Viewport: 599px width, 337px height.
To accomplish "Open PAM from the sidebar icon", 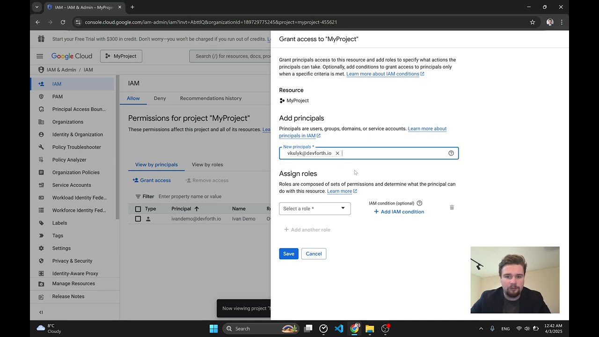I will point(41,96).
